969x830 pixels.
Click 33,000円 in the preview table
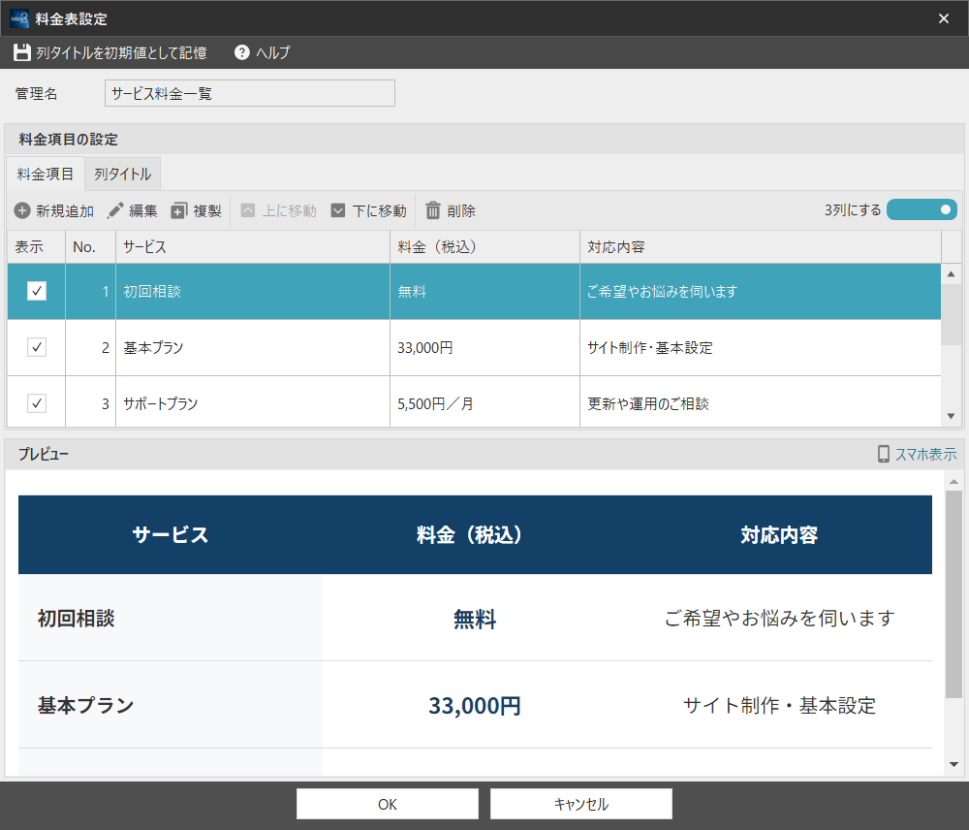pos(475,705)
